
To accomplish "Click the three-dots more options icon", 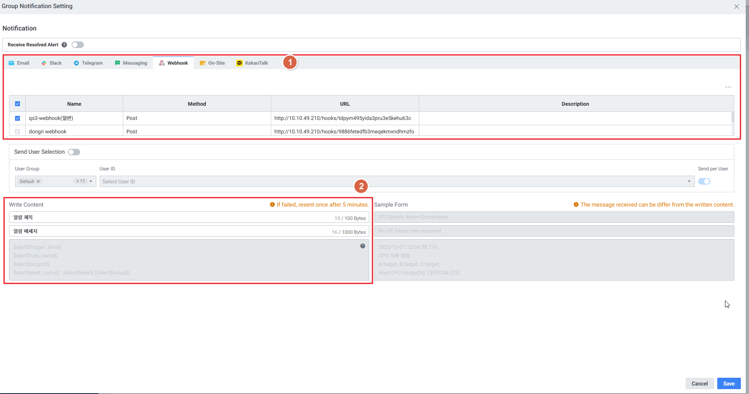I will tap(728, 87).
